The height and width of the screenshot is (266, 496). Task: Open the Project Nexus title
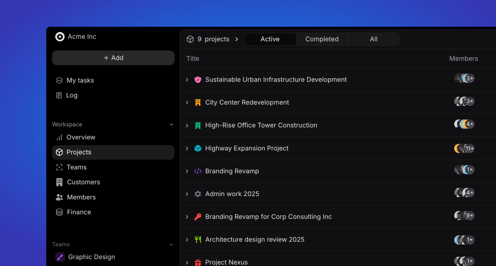coord(226,262)
